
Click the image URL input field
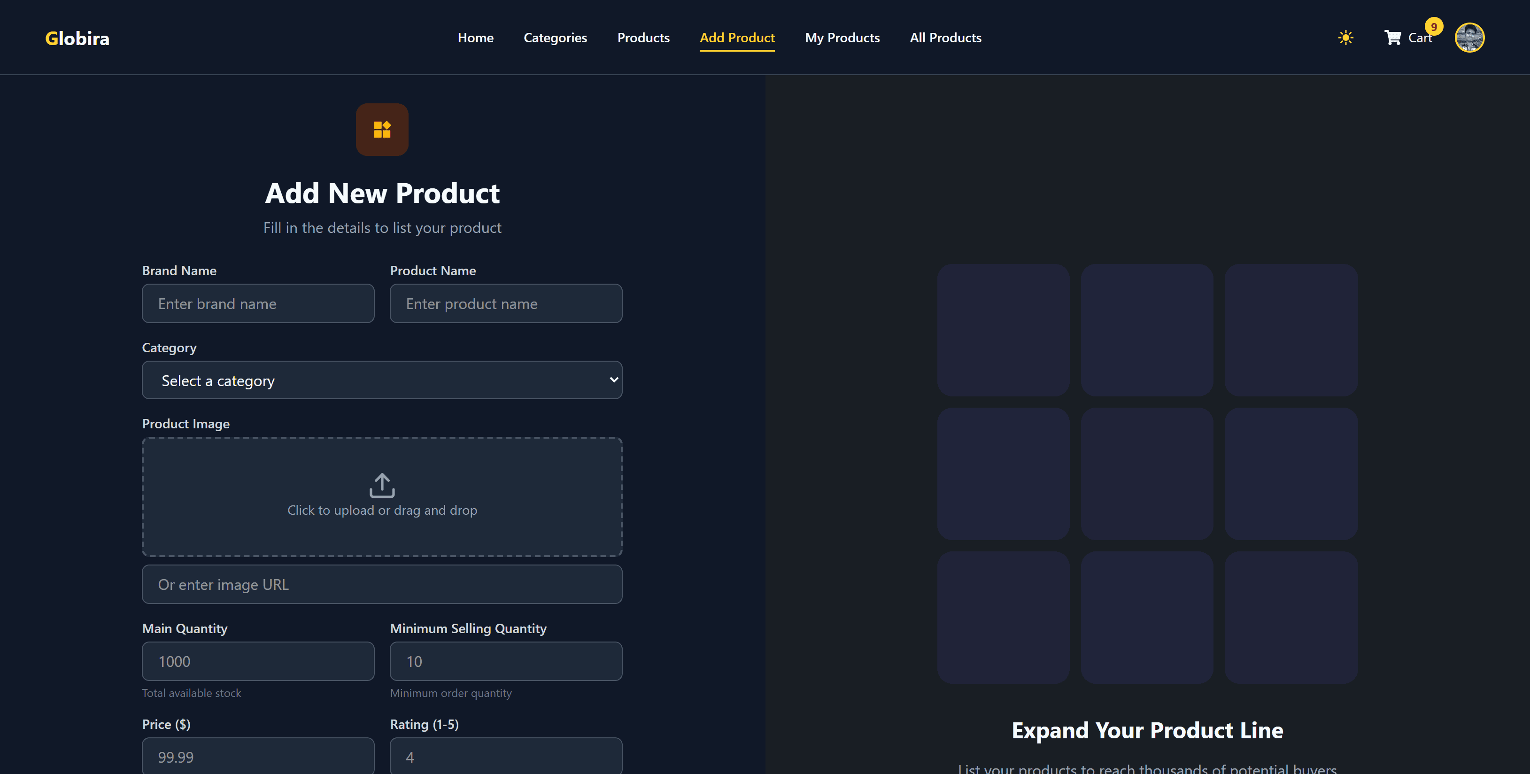(382, 584)
